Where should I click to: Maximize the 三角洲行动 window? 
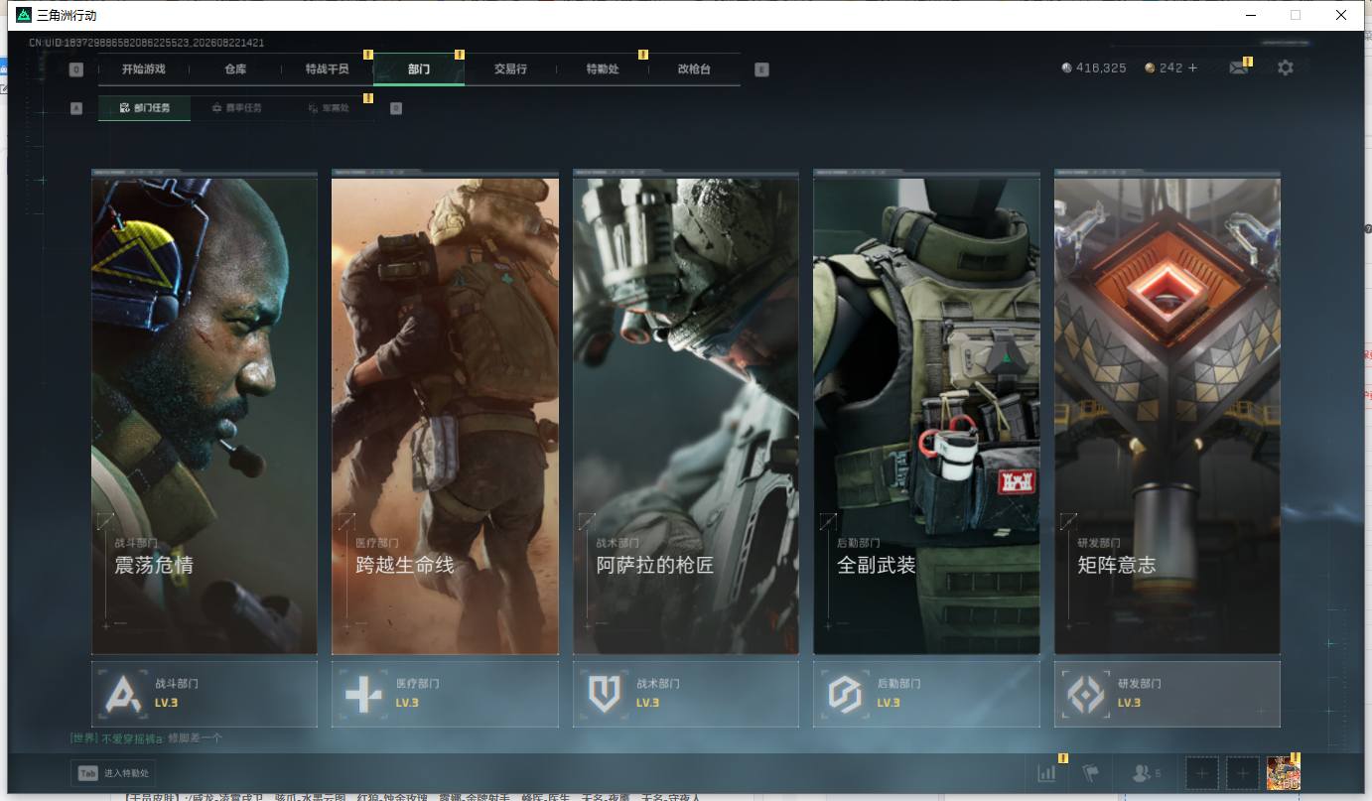tap(1295, 15)
